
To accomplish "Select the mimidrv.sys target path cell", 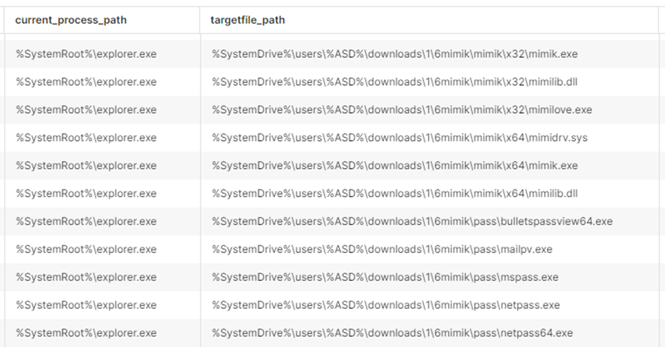I will coord(399,138).
